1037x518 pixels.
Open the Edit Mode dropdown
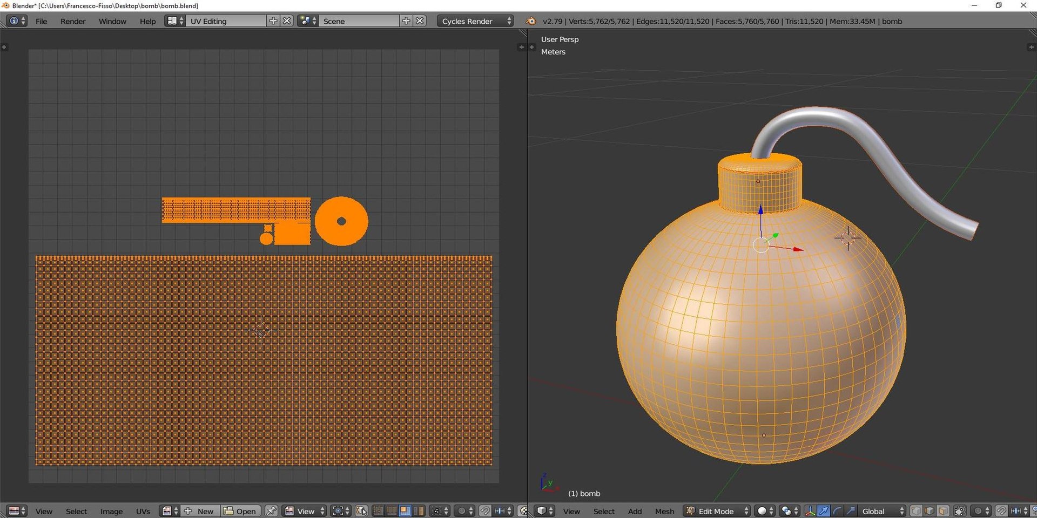click(x=716, y=511)
